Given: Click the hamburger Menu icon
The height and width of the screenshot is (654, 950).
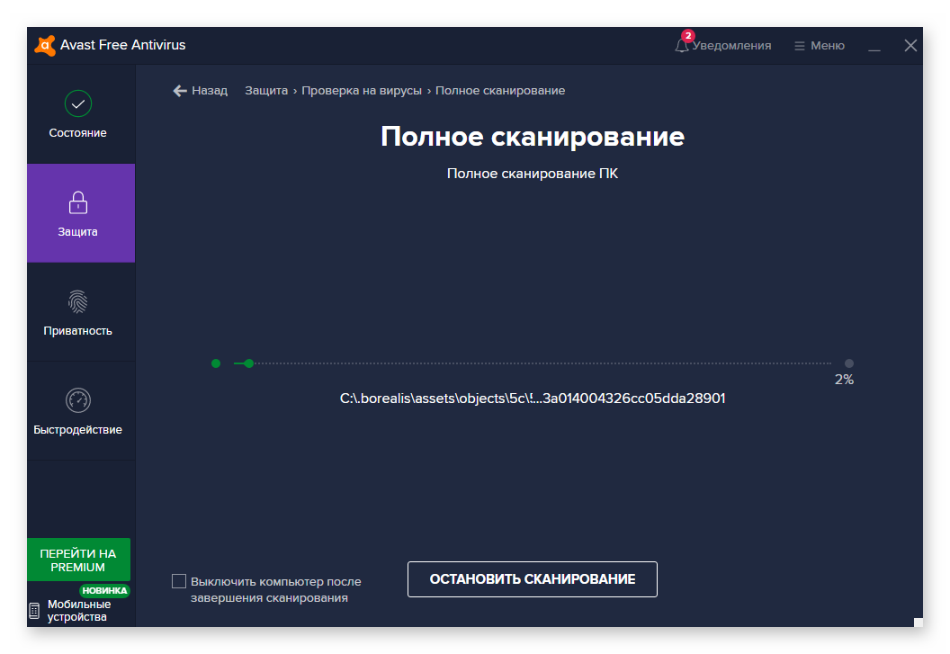Looking at the screenshot, I should tap(799, 46).
